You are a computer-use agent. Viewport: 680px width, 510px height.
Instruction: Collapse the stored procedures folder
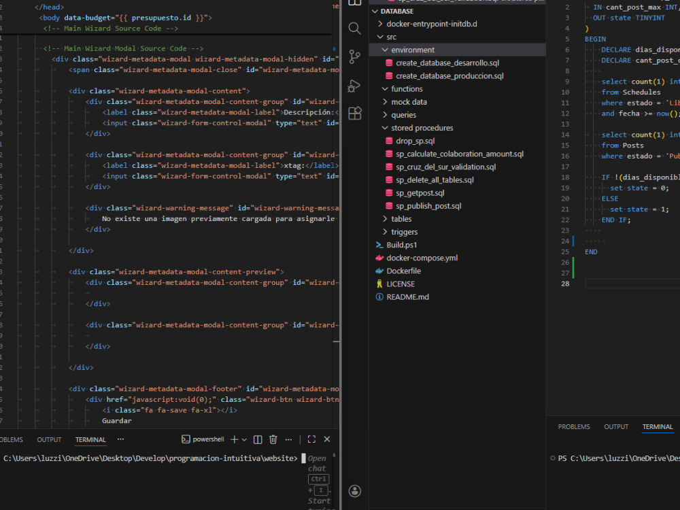[385, 128]
